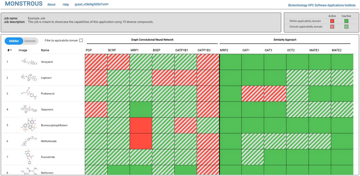
Task: Open Probenecid structure image
Action: click(x=28, y=94)
